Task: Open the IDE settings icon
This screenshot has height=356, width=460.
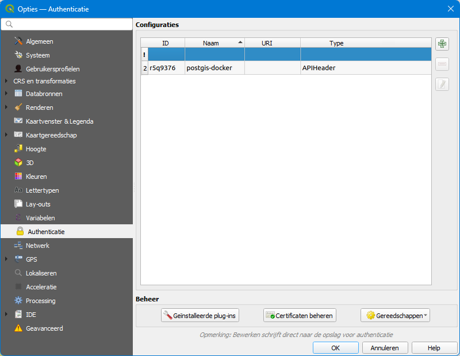Action: coord(19,314)
